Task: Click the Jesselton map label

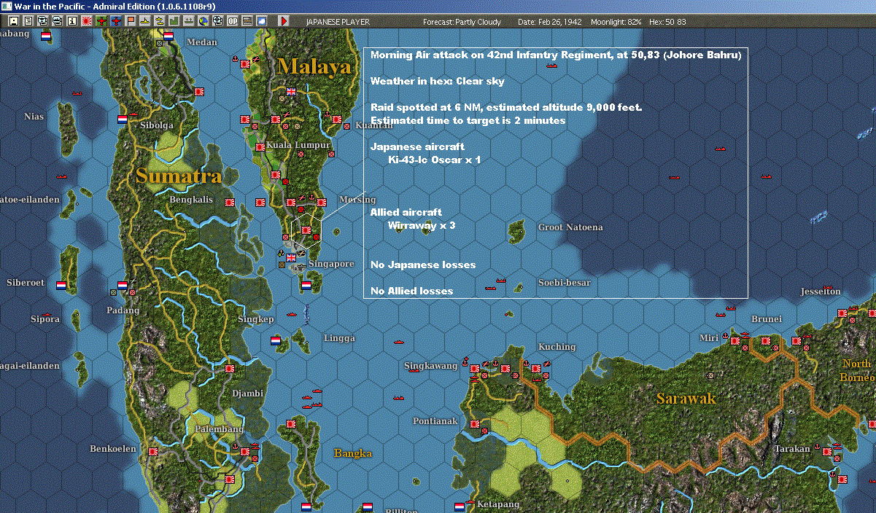Action: pyautogui.click(x=821, y=291)
